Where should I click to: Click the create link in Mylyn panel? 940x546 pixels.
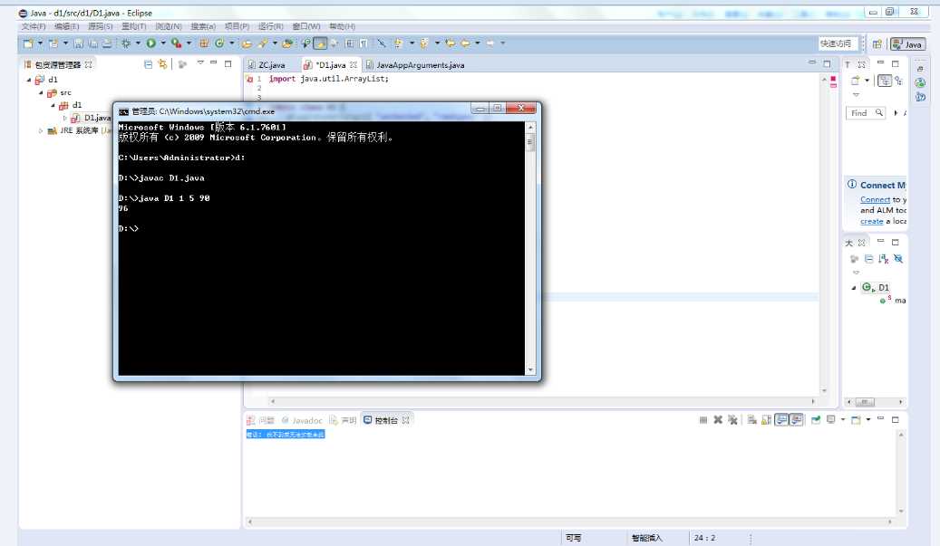872,221
